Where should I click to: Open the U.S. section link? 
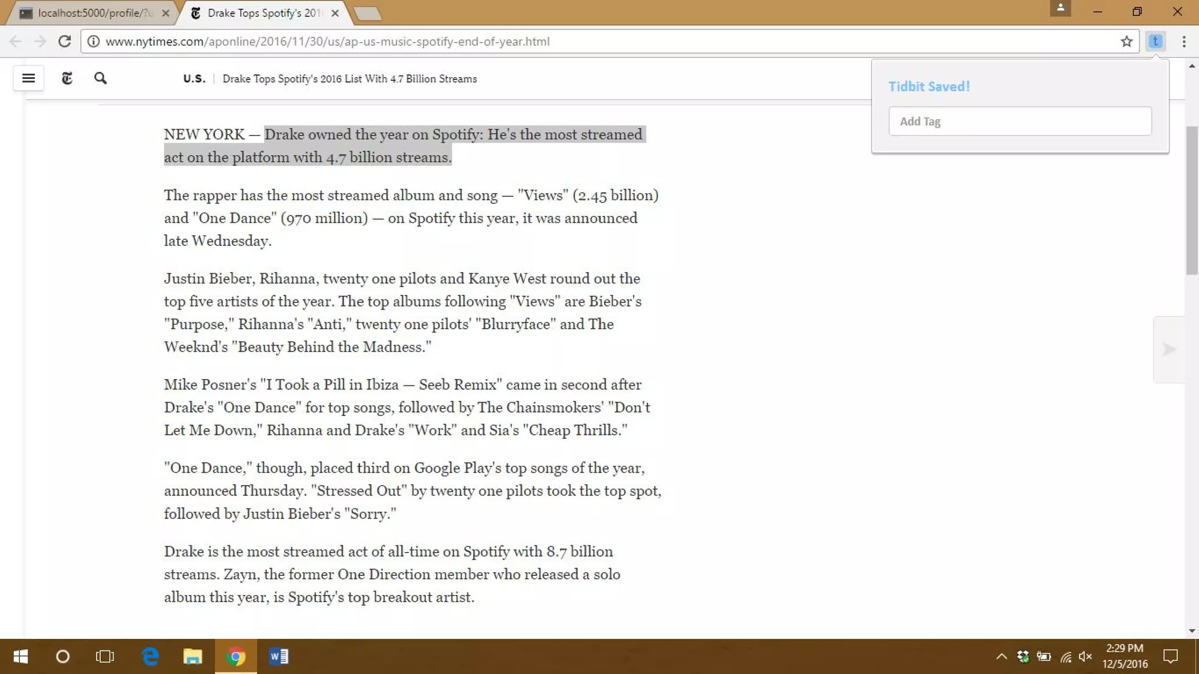[194, 79]
